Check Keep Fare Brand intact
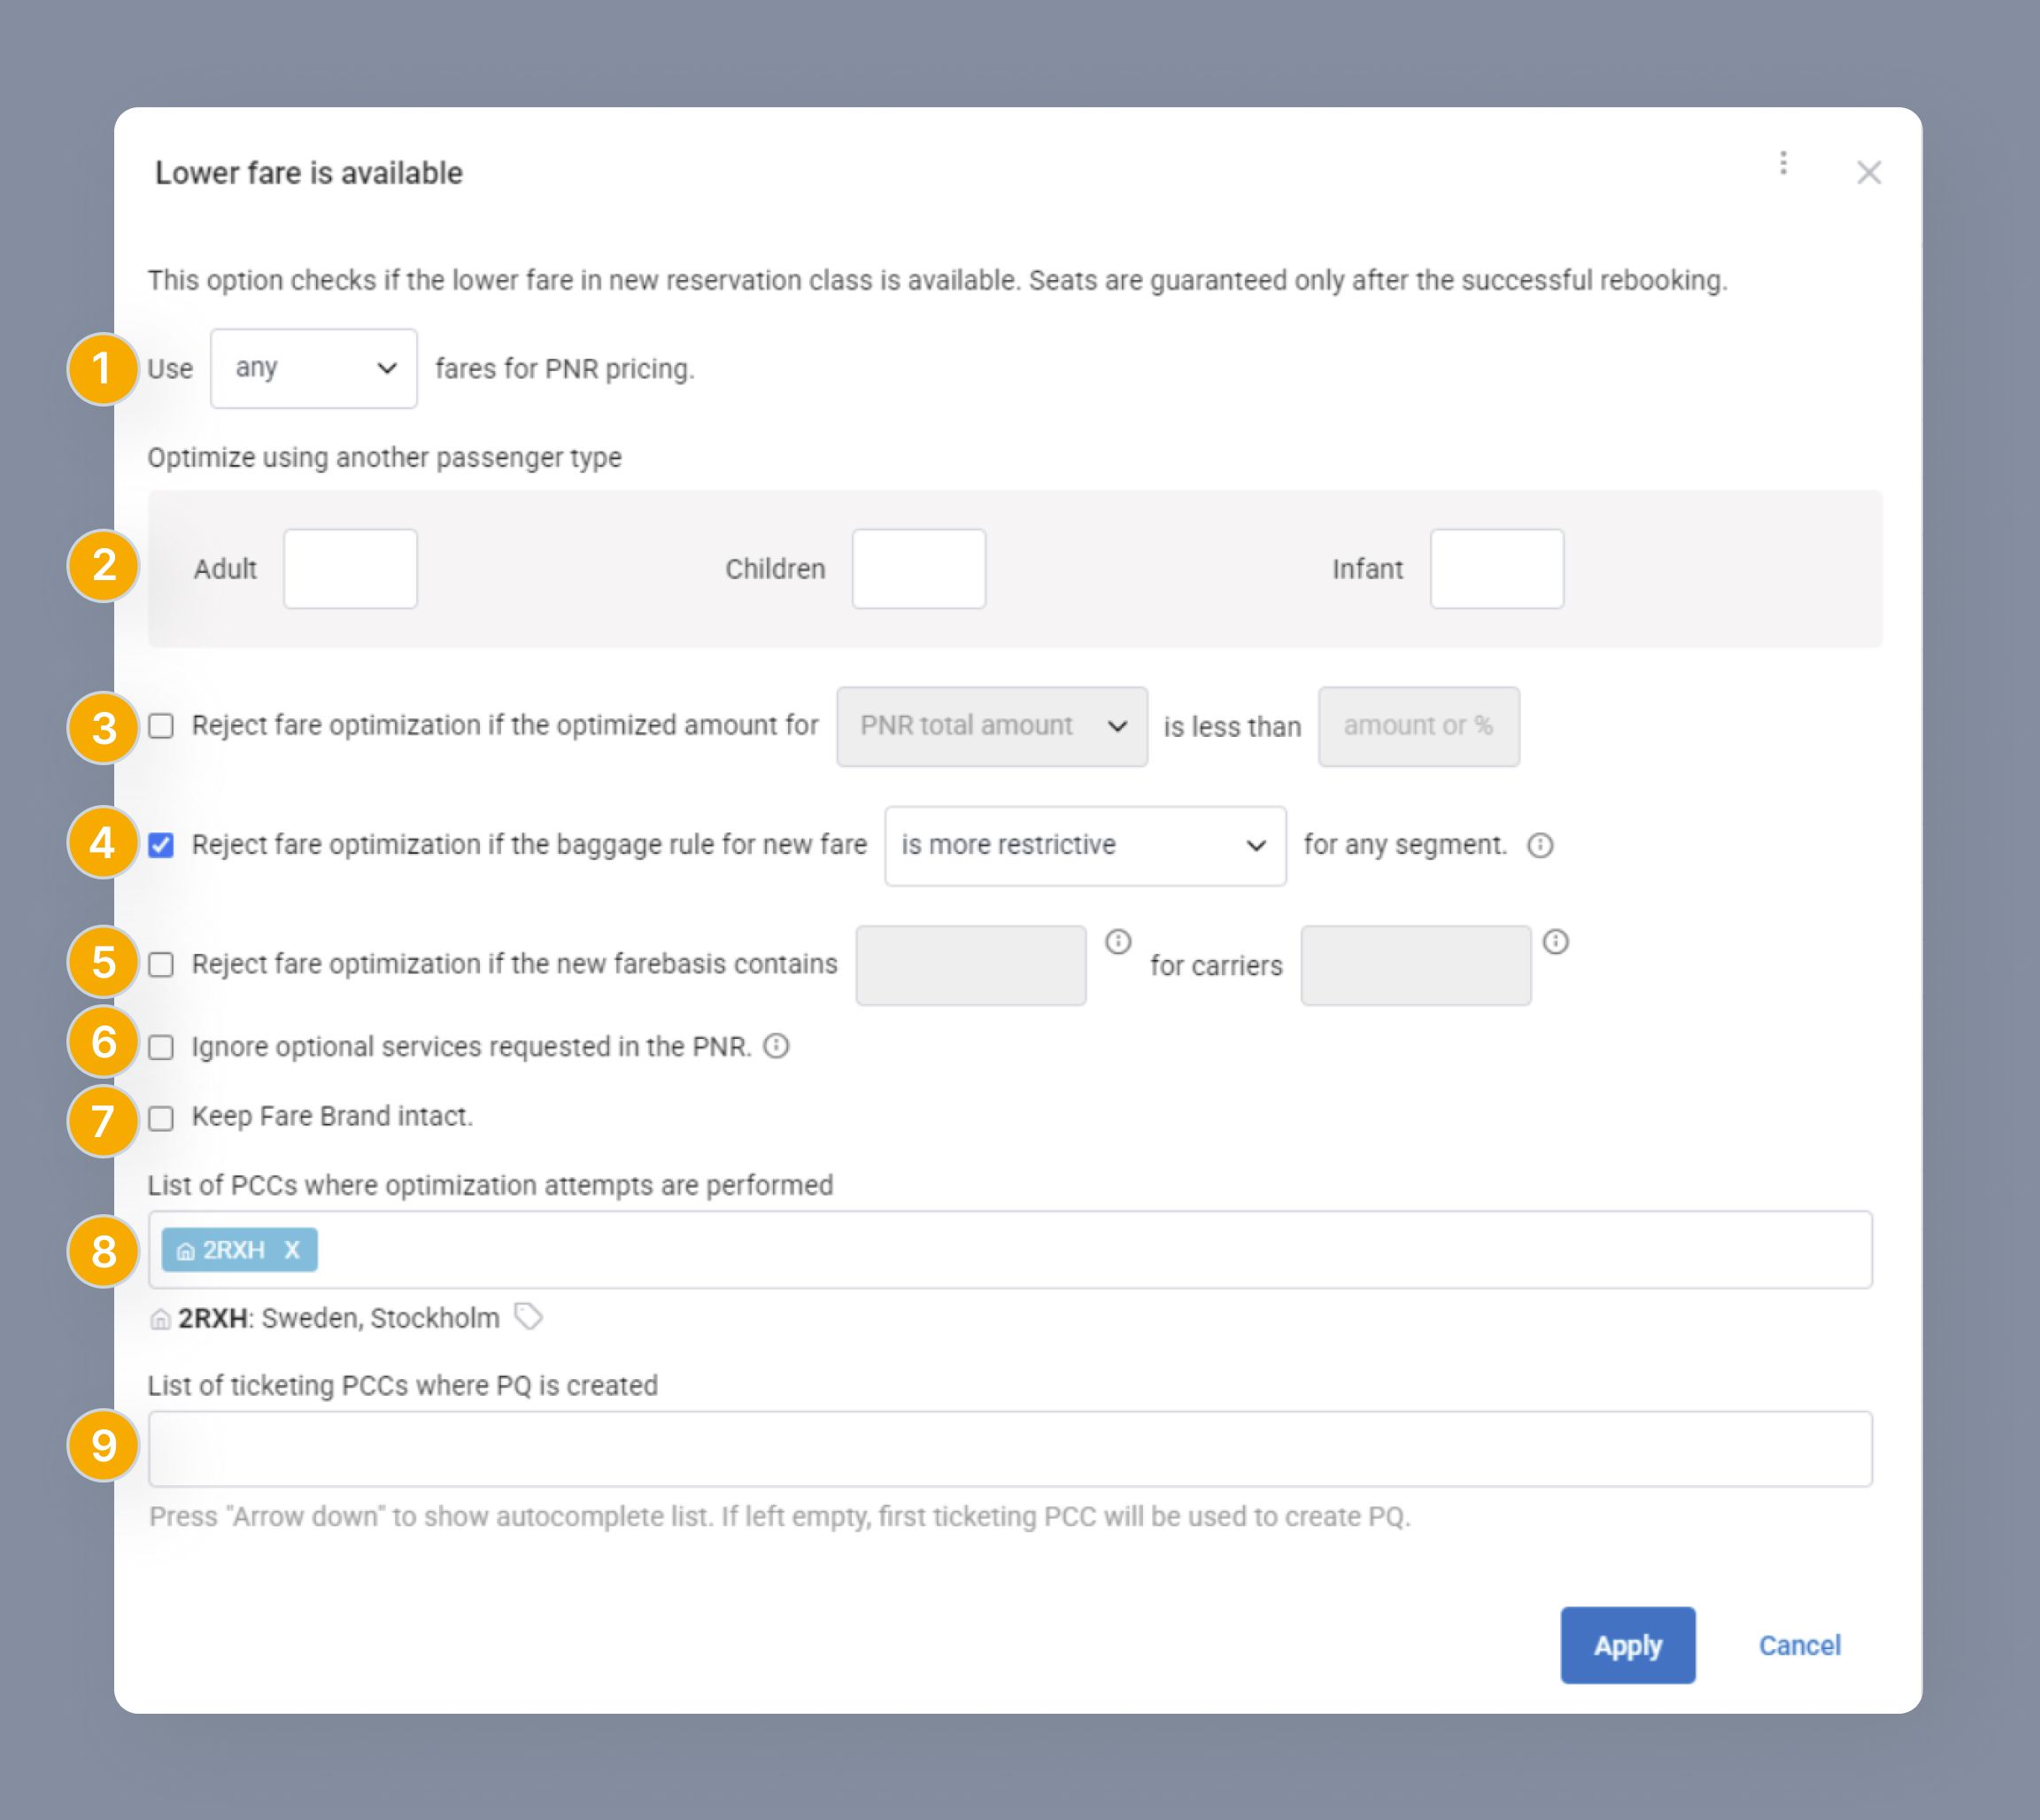The image size is (2040, 1820). point(161,1118)
